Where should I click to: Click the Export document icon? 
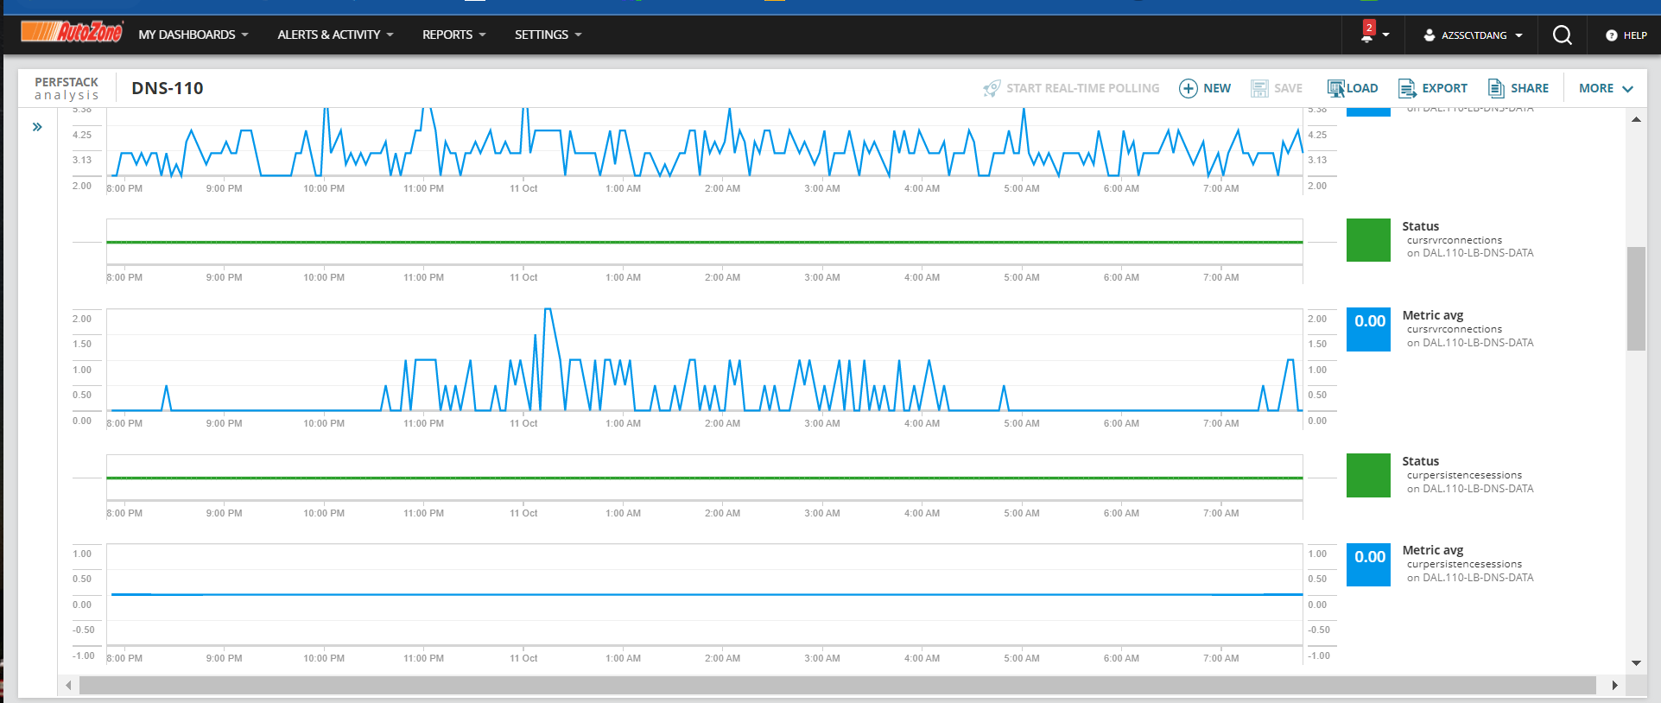tap(1407, 88)
